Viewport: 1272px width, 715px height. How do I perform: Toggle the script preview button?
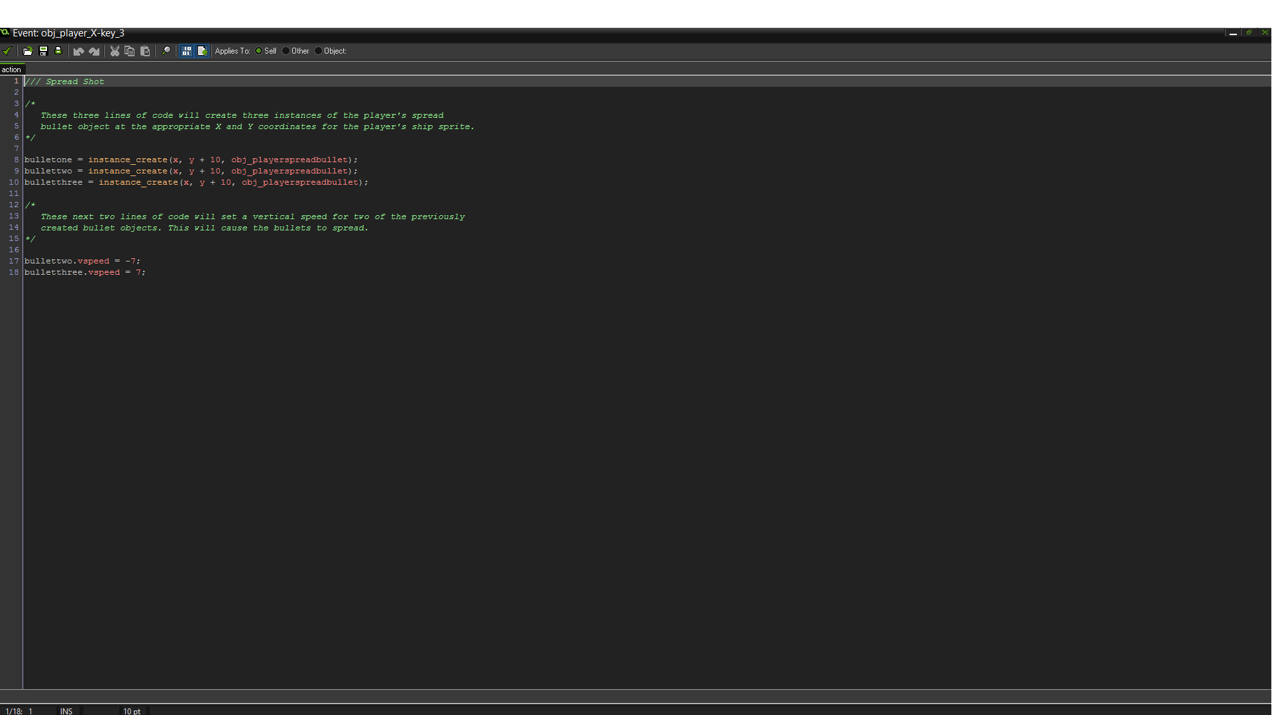[202, 51]
